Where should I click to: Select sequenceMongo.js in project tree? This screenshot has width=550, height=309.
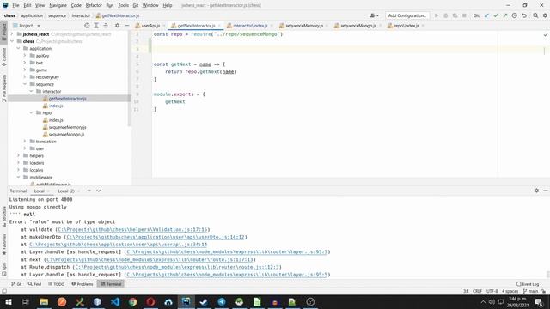coord(66,134)
